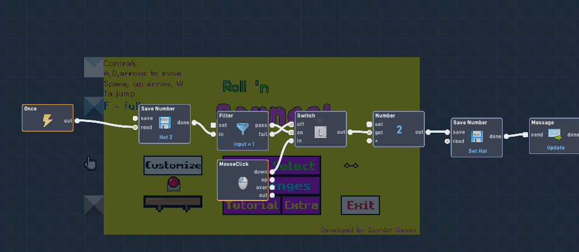This screenshot has height=252, width=579.
Task: Select the 'read' port on Hat 2 node
Action: (136, 127)
